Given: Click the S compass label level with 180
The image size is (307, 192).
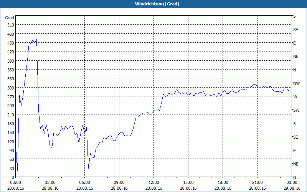Looking at the screenshot, I should coord(294,124).
